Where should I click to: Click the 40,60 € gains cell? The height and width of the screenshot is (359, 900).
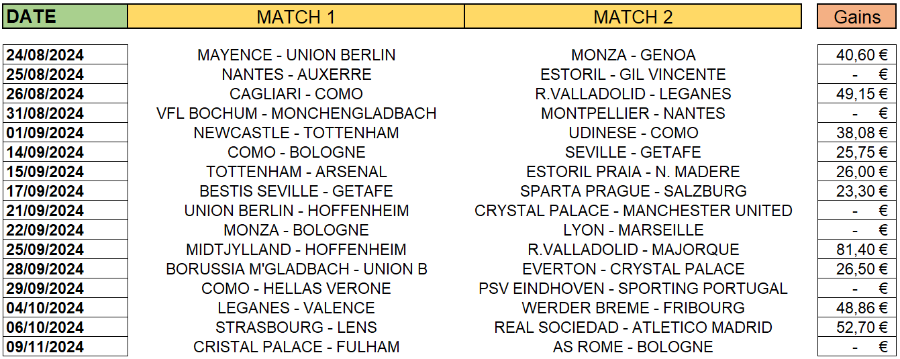click(x=857, y=55)
